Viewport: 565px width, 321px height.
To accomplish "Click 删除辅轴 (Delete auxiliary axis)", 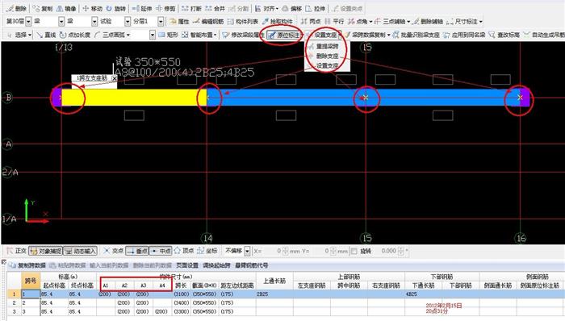I will coord(428,22).
